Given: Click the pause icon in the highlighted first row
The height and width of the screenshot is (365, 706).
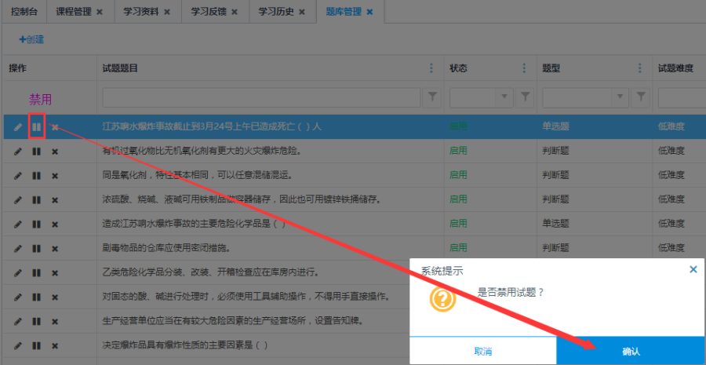Looking at the screenshot, I should pyautogui.click(x=36, y=126).
